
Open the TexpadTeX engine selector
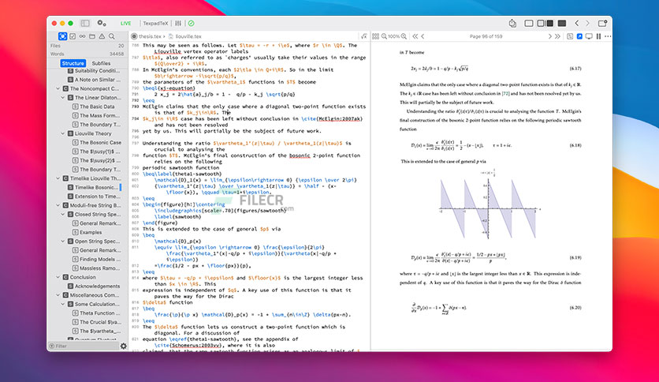click(x=155, y=24)
